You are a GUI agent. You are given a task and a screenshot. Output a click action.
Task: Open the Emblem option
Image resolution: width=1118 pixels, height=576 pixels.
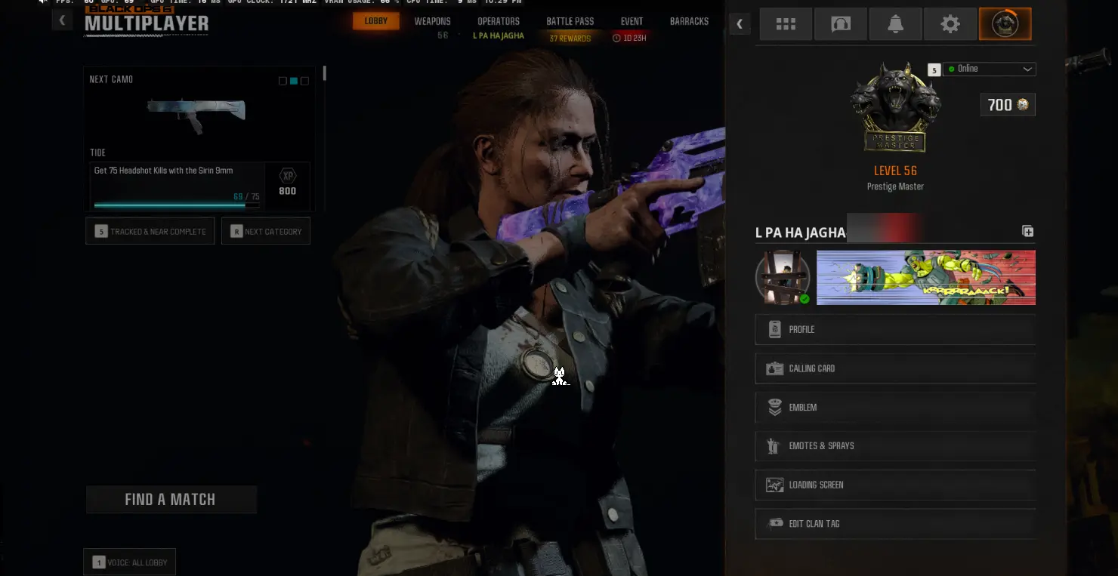click(x=895, y=408)
